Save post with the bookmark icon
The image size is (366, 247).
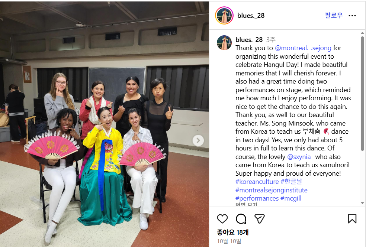[x=352, y=219]
